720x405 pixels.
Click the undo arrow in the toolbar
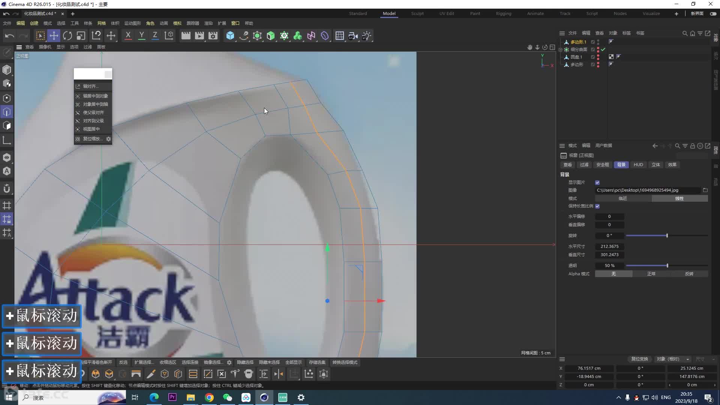(x=10, y=36)
